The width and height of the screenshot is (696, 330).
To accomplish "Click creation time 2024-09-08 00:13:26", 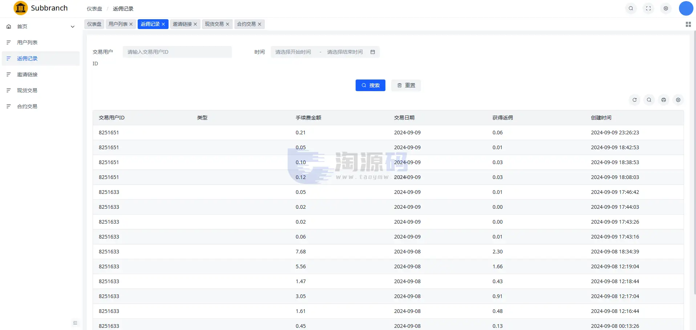I will click(x=615, y=326).
